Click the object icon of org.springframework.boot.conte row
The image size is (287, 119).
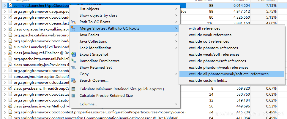(x=10, y=71)
